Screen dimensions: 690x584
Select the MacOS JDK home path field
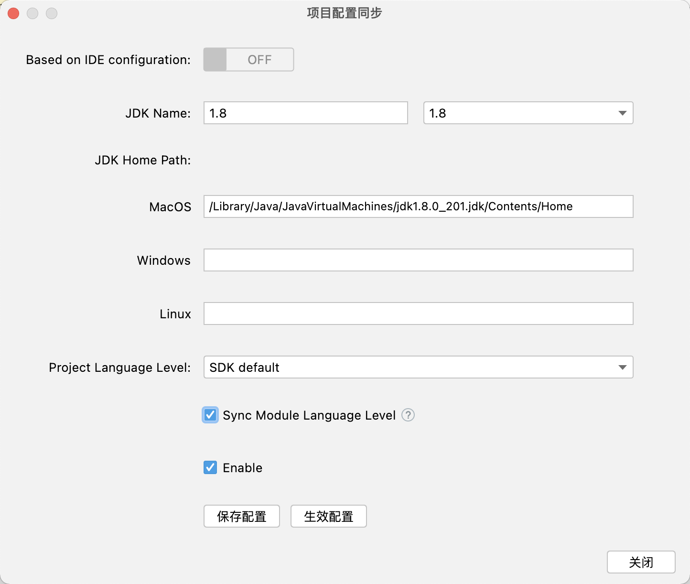[x=418, y=206]
